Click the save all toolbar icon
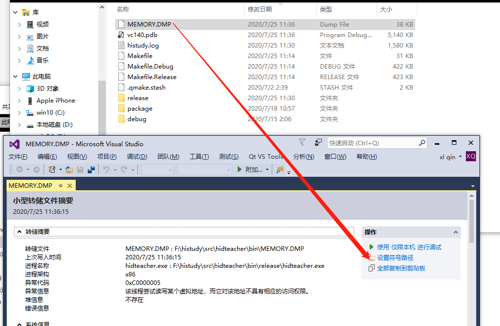500x326 pixels. click(91, 170)
